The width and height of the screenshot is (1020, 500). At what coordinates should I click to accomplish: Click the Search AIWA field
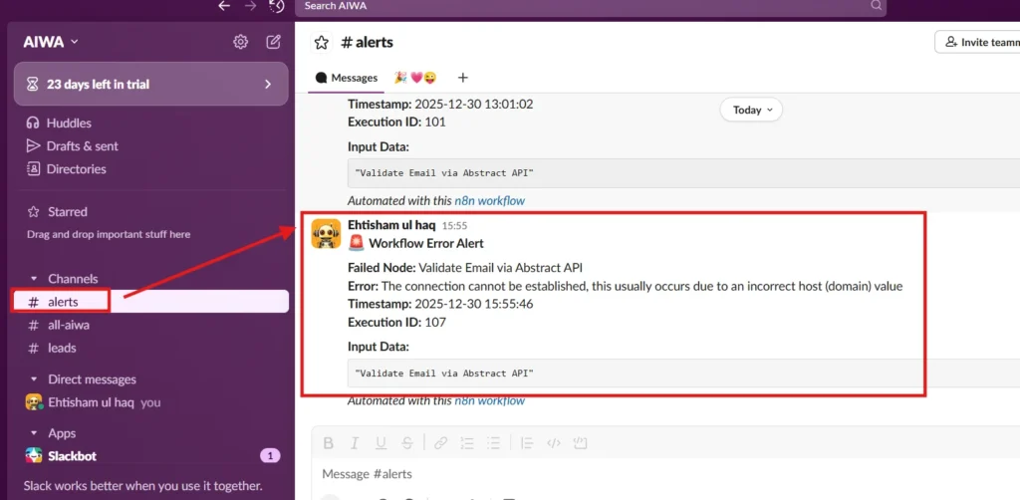(x=591, y=6)
